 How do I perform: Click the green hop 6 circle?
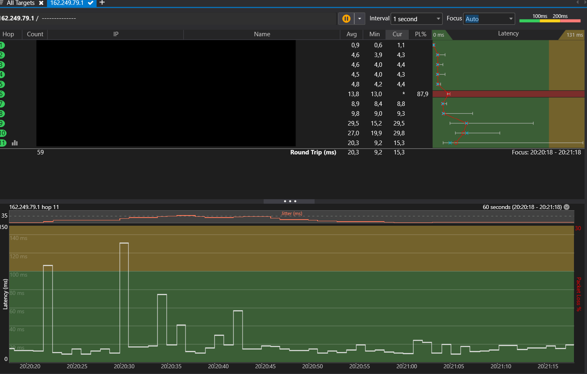tap(2, 94)
